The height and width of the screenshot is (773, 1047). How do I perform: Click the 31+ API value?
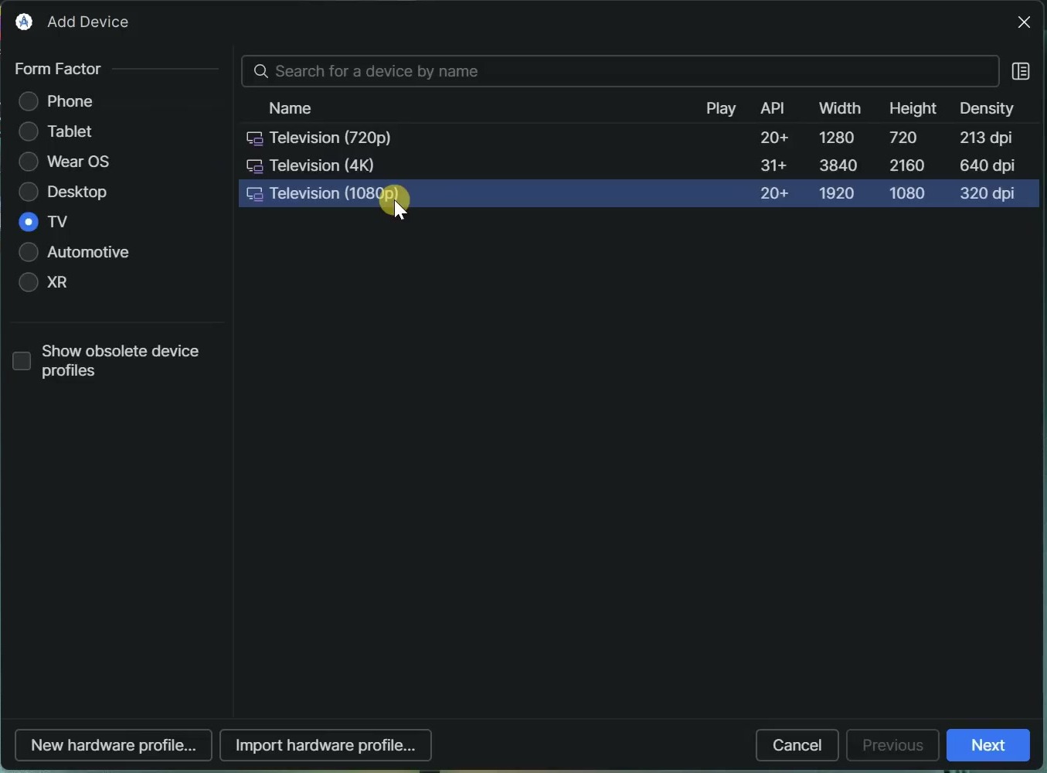click(x=774, y=167)
